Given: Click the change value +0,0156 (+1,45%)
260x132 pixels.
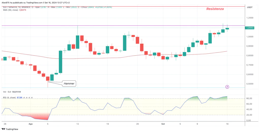Looking at the screenshot, I should 104,7.
